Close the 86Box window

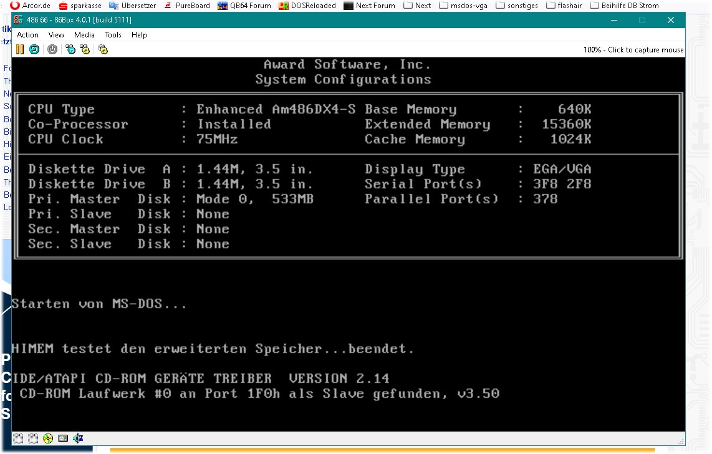[671, 20]
